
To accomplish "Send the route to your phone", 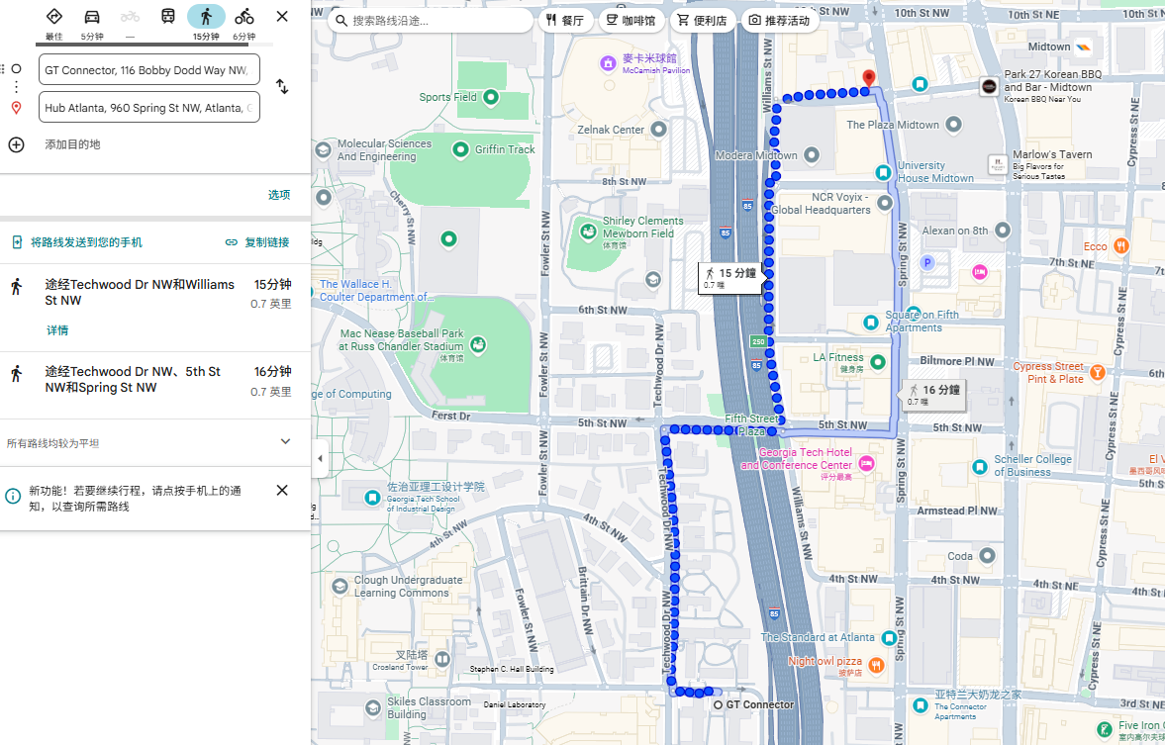I will pyautogui.click(x=77, y=242).
